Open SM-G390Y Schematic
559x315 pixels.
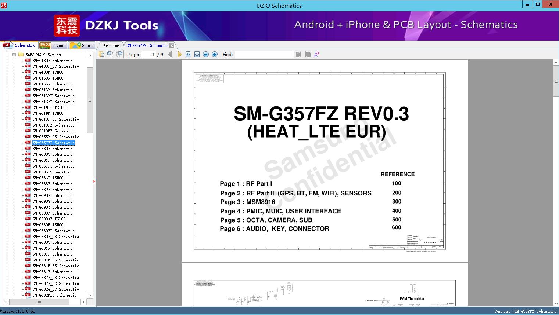click(x=52, y=207)
